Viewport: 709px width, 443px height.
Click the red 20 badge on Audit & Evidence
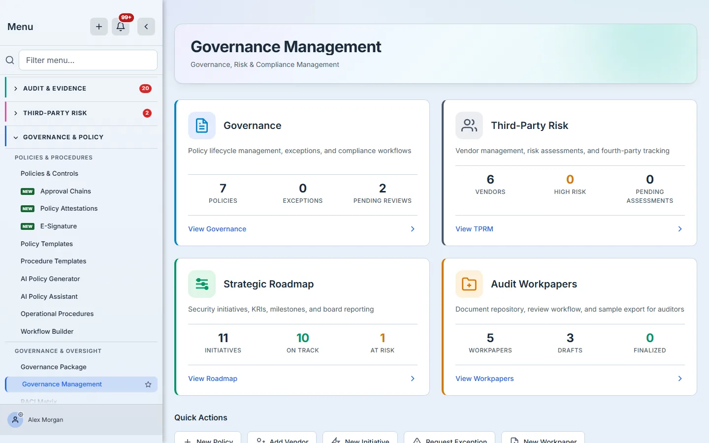145,89
